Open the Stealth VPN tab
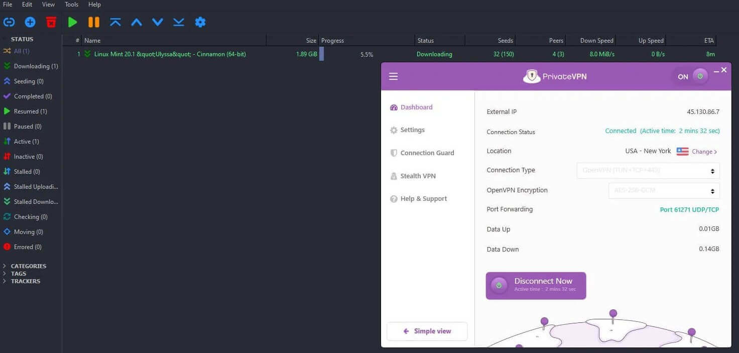The image size is (739, 353). (x=413, y=176)
